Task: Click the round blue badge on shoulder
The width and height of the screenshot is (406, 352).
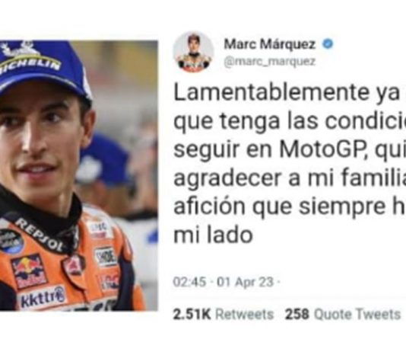Action: click(11, 241)
